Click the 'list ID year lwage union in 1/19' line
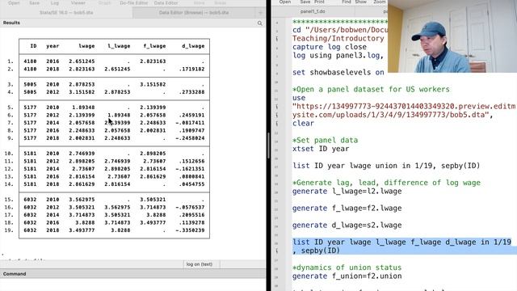This screenshot has width=517, height=291. point(386,166)
